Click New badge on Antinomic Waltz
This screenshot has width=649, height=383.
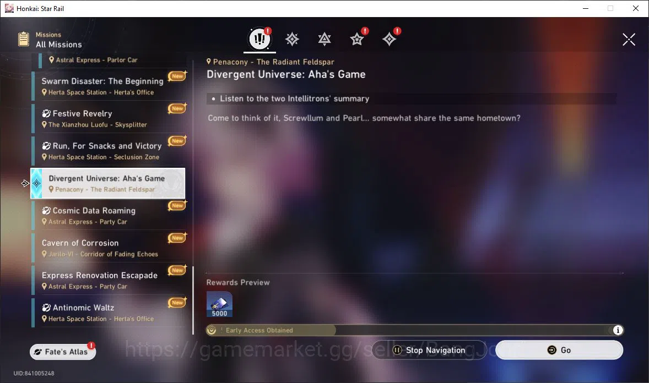[177, 302]
